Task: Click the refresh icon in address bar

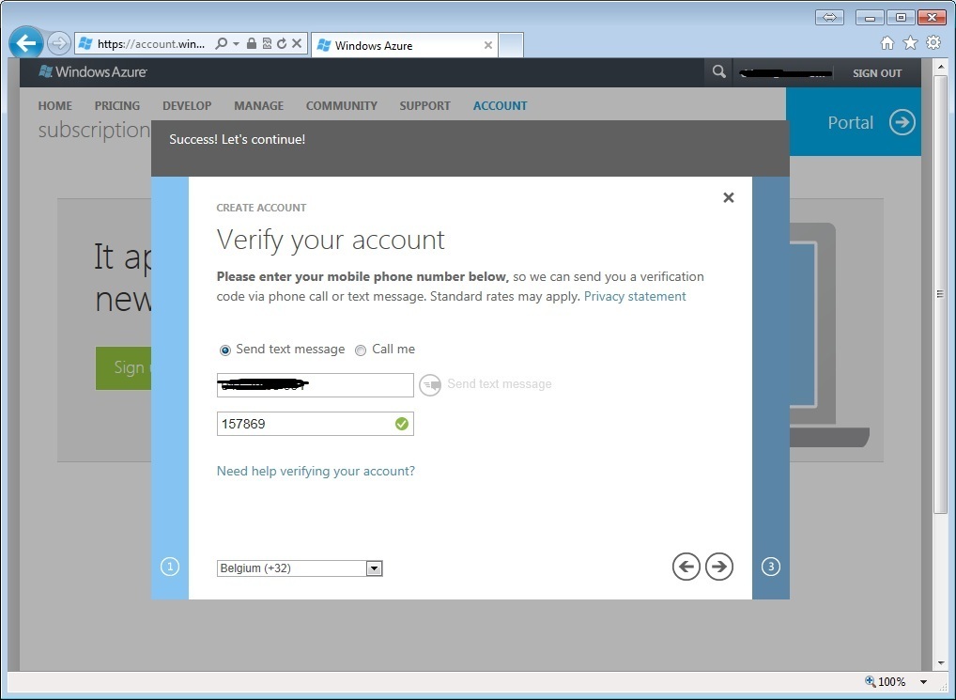Action: tap(282, 43)
